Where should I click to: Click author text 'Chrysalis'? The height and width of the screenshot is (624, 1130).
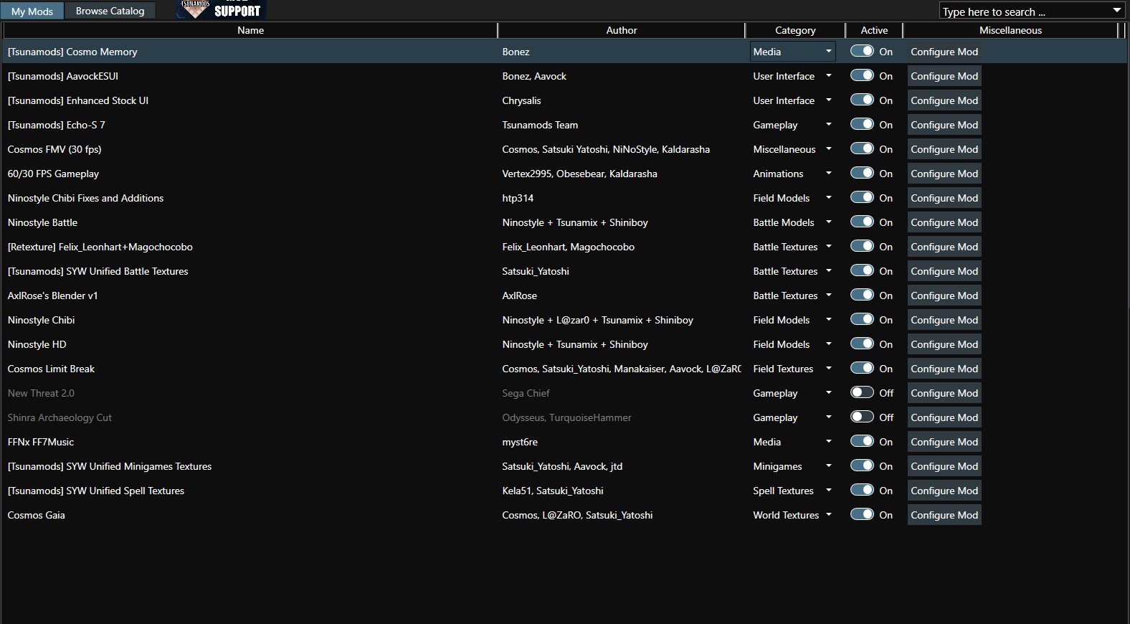click(521, 100)
